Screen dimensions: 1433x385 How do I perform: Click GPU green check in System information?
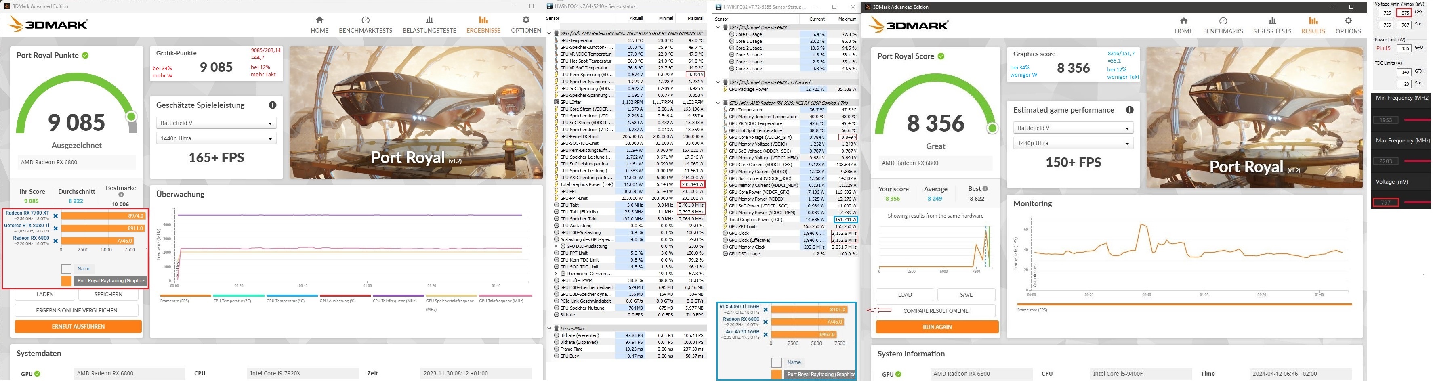click(898, 374)
